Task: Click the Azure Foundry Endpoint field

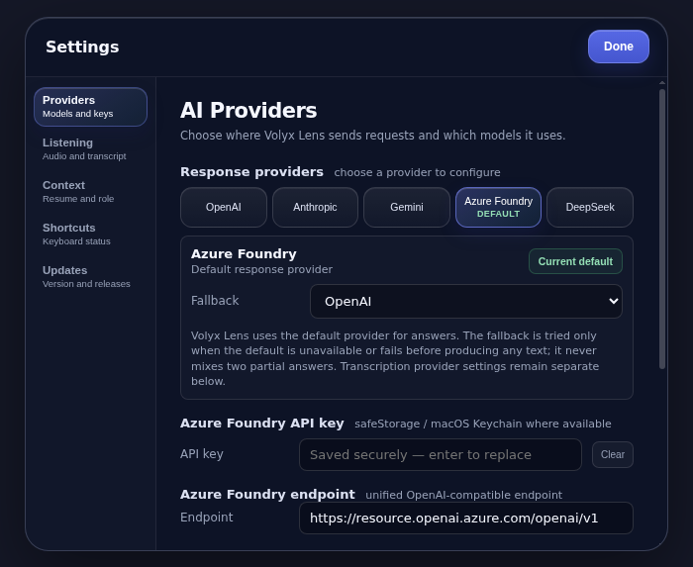Action: [x=466, y=518]
